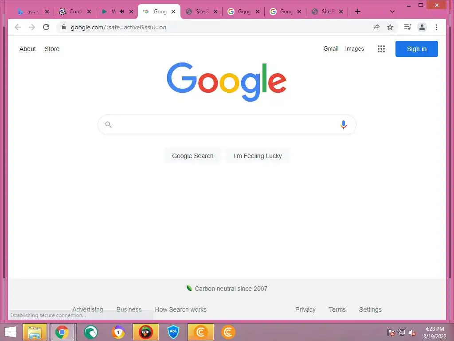View site info via the padlock icon
The image size is (454, 341).
pyautogui.click(x=64, y=27)
